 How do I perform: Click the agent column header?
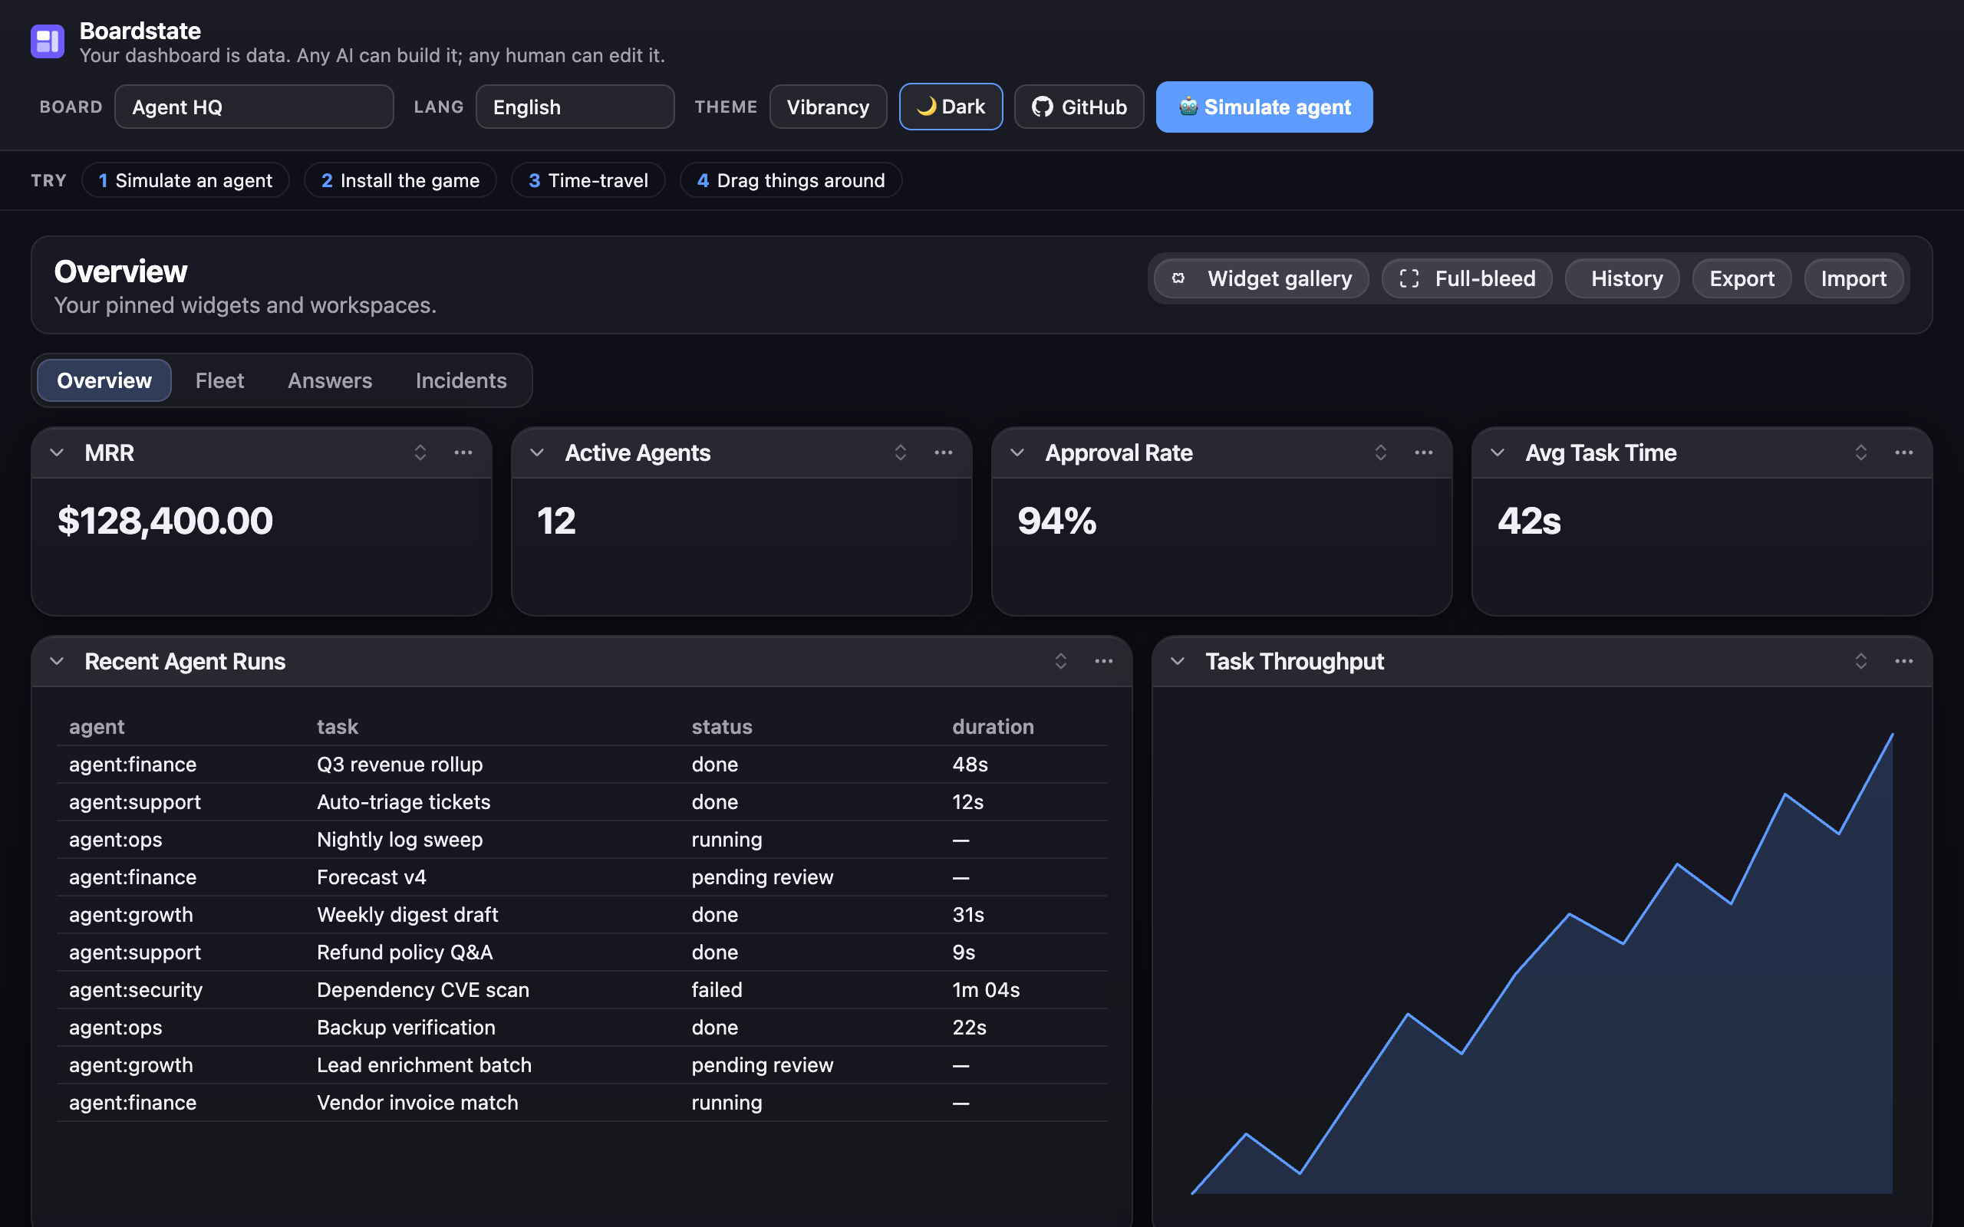click(x=97, y=727)
